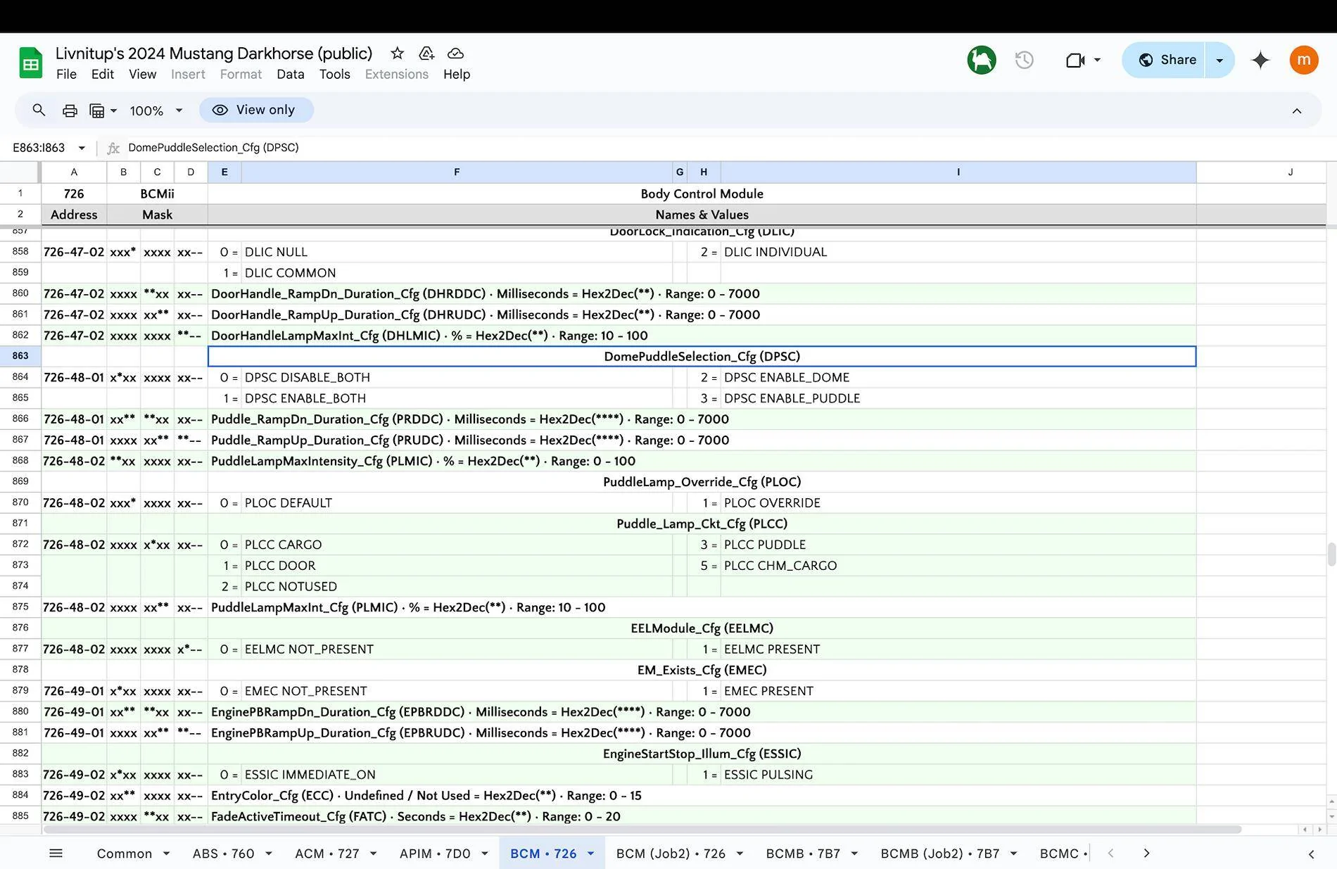Open the Help menu

(x=457, y=74)
